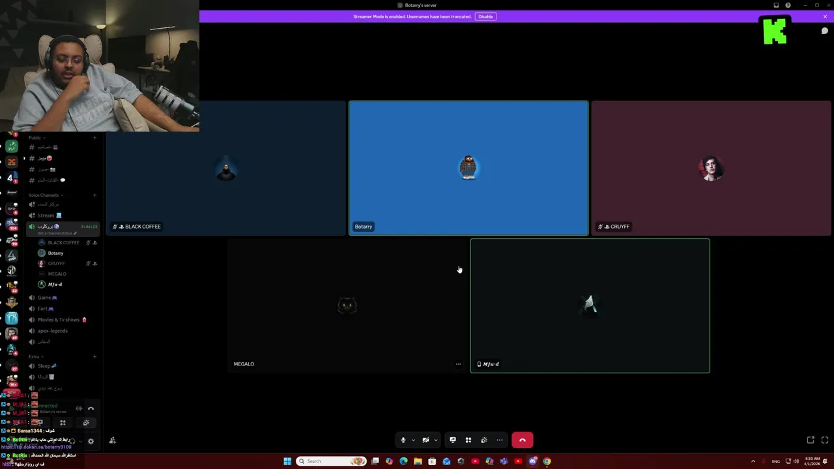Viewport: 834px width, 469px height.
Task: Open the taskbar clock and date
Action: pyautogui.click(x=812, y=461)
